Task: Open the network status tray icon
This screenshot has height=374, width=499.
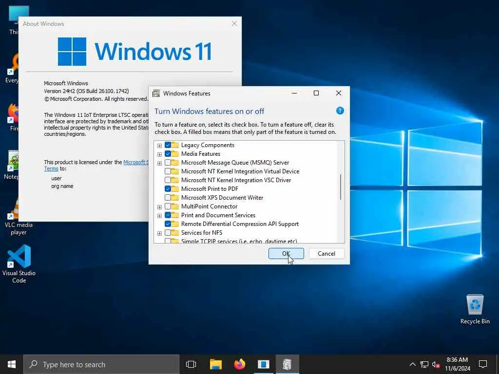Action: pos(424,364)
